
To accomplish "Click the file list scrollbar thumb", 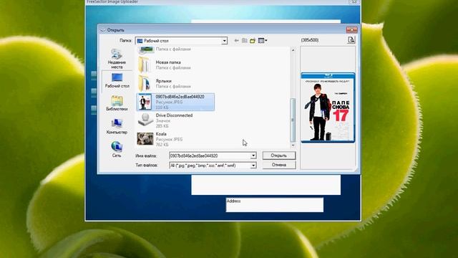I will pyautogui.click(x=293, y=120).
